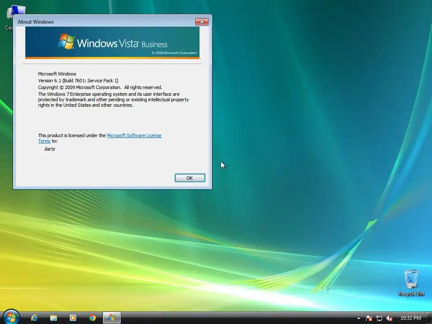Click the Windows Vista Business banner
Image resolution: width=432 pixels, height=324 pixels.
point(112,43)
